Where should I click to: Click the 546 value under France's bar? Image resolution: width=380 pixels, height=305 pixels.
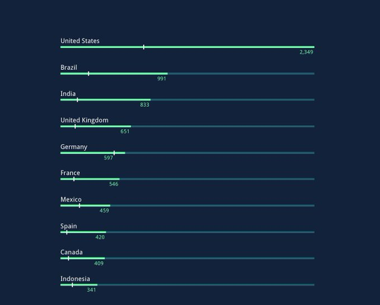coord(113,184)
